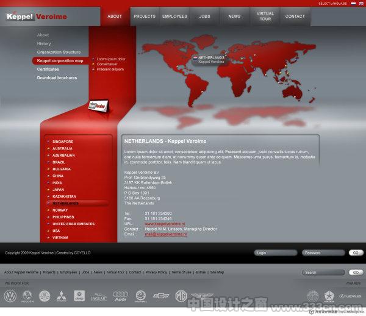Select SINGAPORE in the country list
The image size is (366, 316).
point(63,142)
